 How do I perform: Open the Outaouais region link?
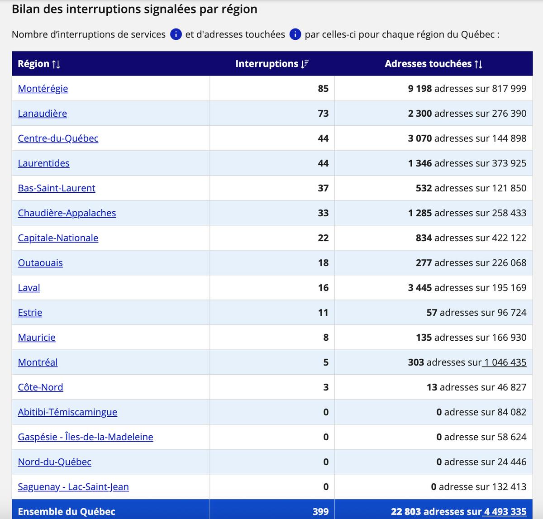40,263
